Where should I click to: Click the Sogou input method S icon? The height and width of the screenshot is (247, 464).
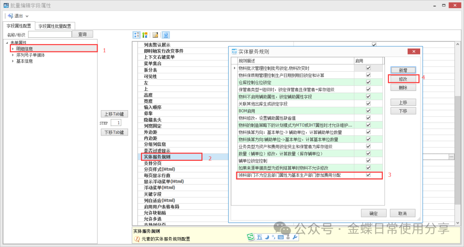(251, 237)
